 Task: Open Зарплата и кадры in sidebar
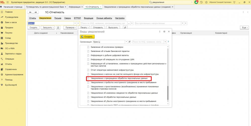13,54
